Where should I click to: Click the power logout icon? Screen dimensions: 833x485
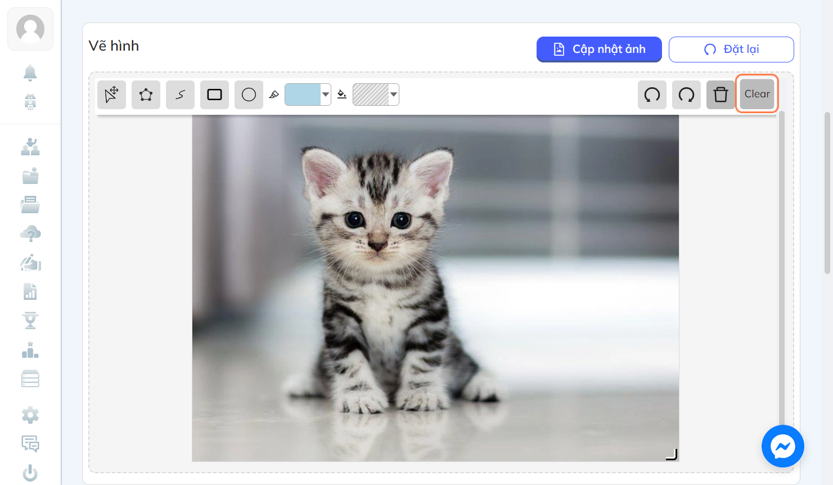pyautogui.click(x=30, y=473)
